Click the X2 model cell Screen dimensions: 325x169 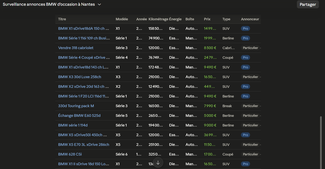[x=118, y=86]
